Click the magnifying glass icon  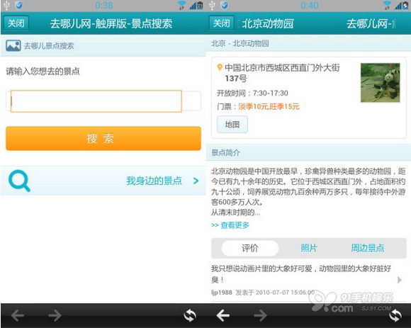point(19,181)
